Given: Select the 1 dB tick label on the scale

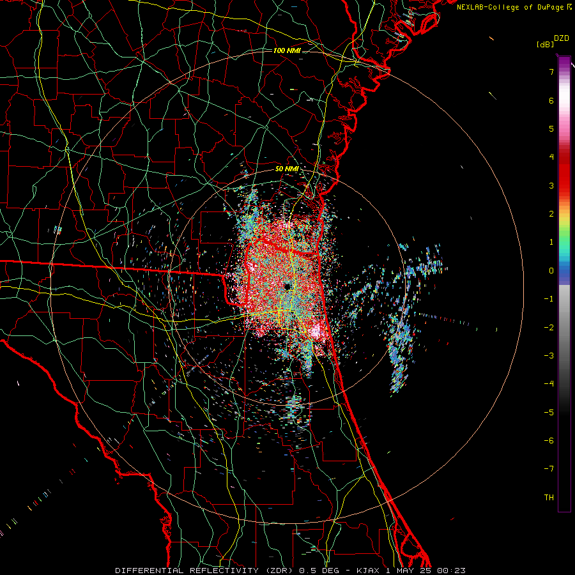Looking at the screenshot, I should coord(551,242).
